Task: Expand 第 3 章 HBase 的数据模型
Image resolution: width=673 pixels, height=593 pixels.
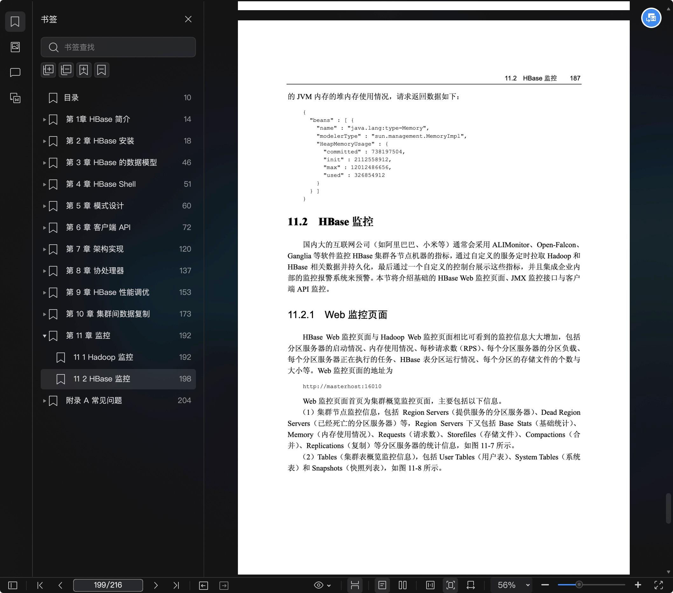Action: (x=45, y=163)
